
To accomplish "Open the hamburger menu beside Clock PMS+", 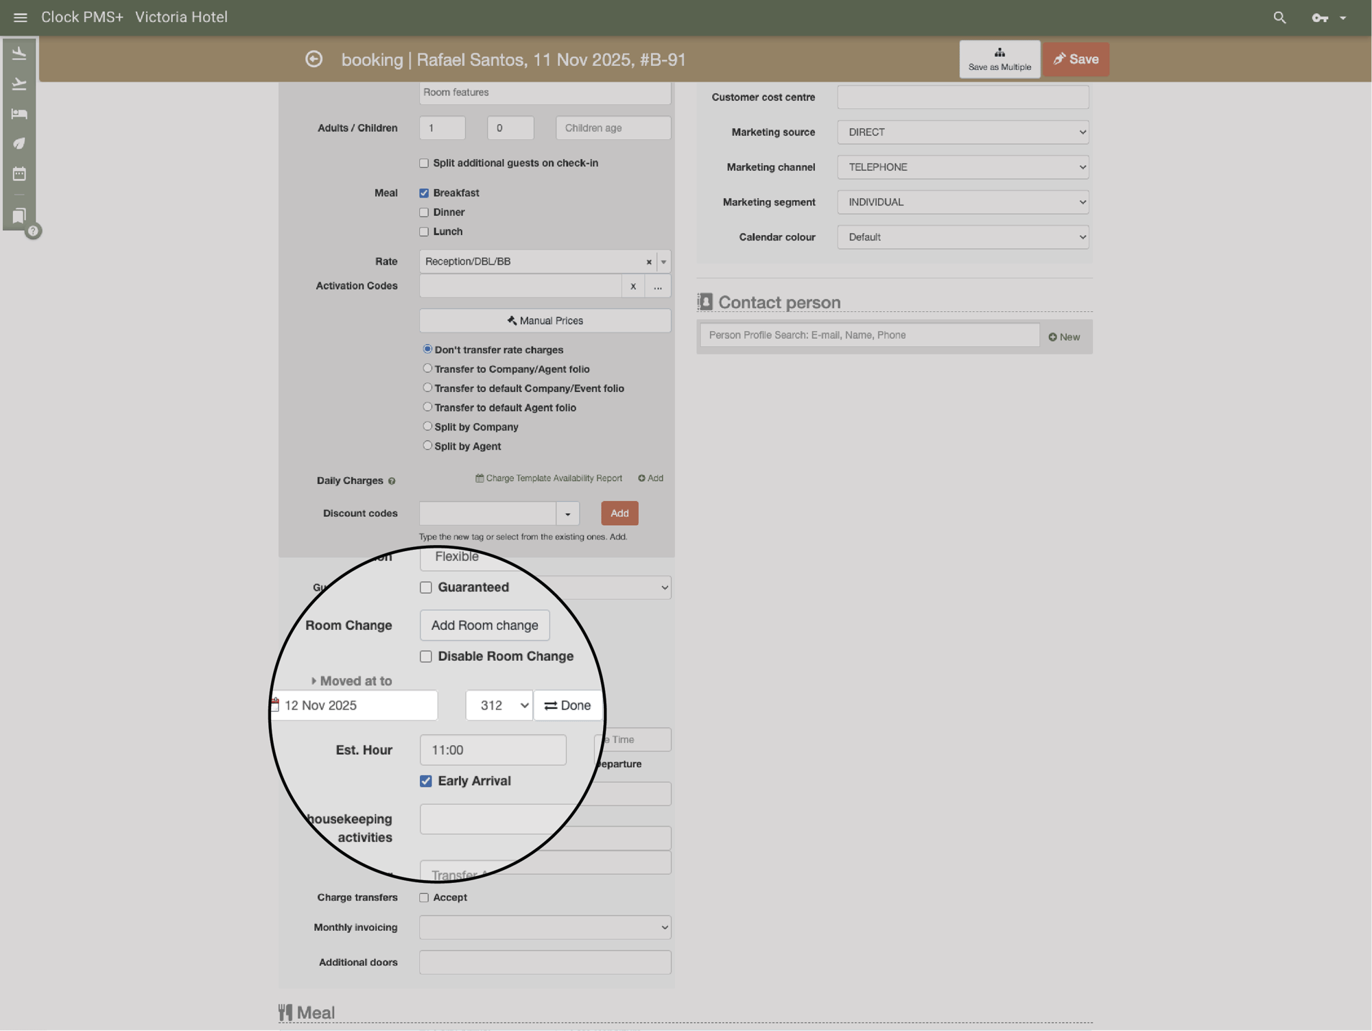I will [x=20, y=17].
